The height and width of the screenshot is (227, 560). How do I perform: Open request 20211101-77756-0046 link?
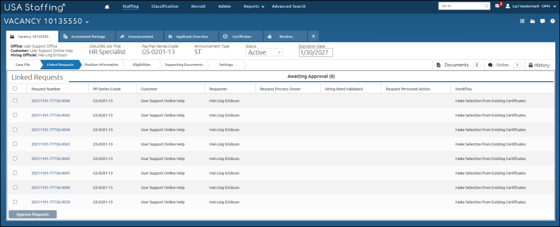pos(51,101)
